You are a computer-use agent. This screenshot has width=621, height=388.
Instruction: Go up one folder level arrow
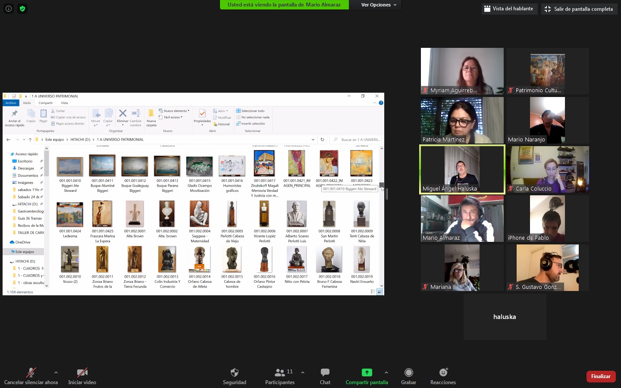click(30, 140)
